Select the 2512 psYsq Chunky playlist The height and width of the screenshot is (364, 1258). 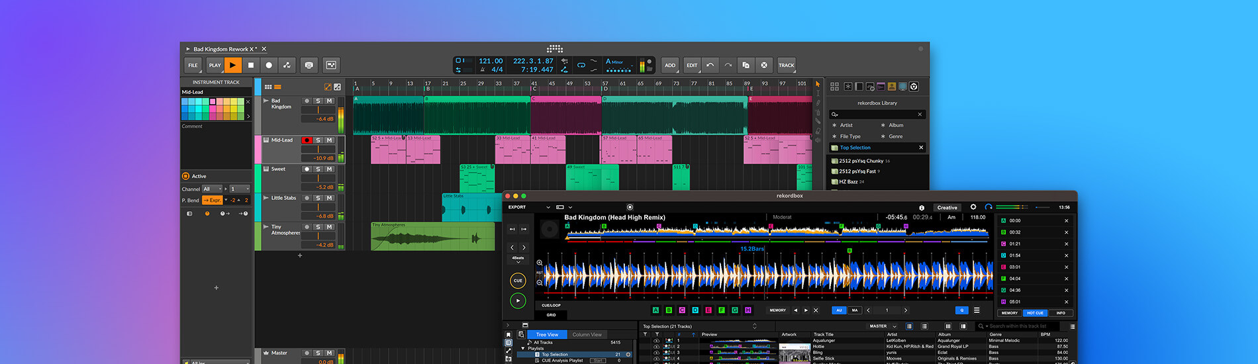point(861,161)
